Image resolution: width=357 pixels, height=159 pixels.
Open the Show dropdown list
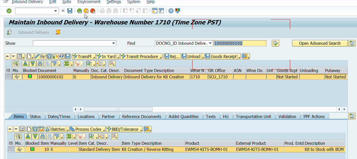113,43
